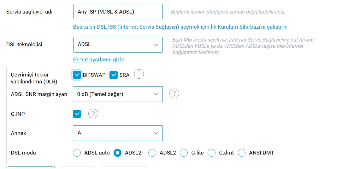This screenshot has height=169, width=348.
Task: Expand the ADSL SNR margin ayarı dropdown
Action: click(x=118, y=94)
